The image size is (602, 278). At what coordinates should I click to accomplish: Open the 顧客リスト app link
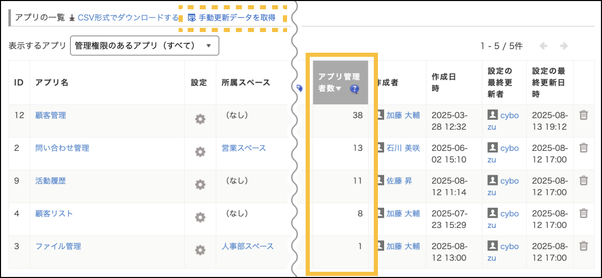54,213
